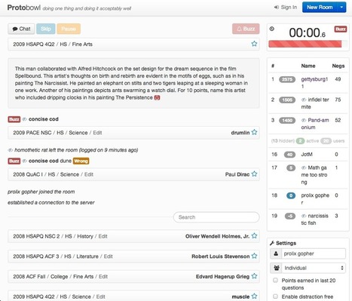Open the Individual team dropdown
This screenshot has height=301, width=352.
click(308, 268)
